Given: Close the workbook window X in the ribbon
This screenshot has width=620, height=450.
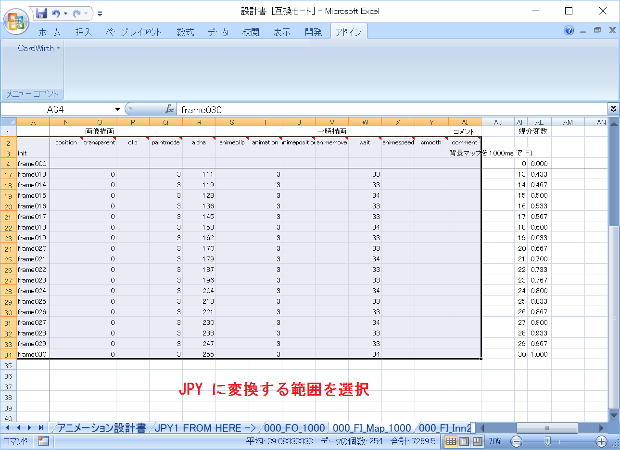Looking at the screenshot, I should pyautogui.click(x=612, y=30).
